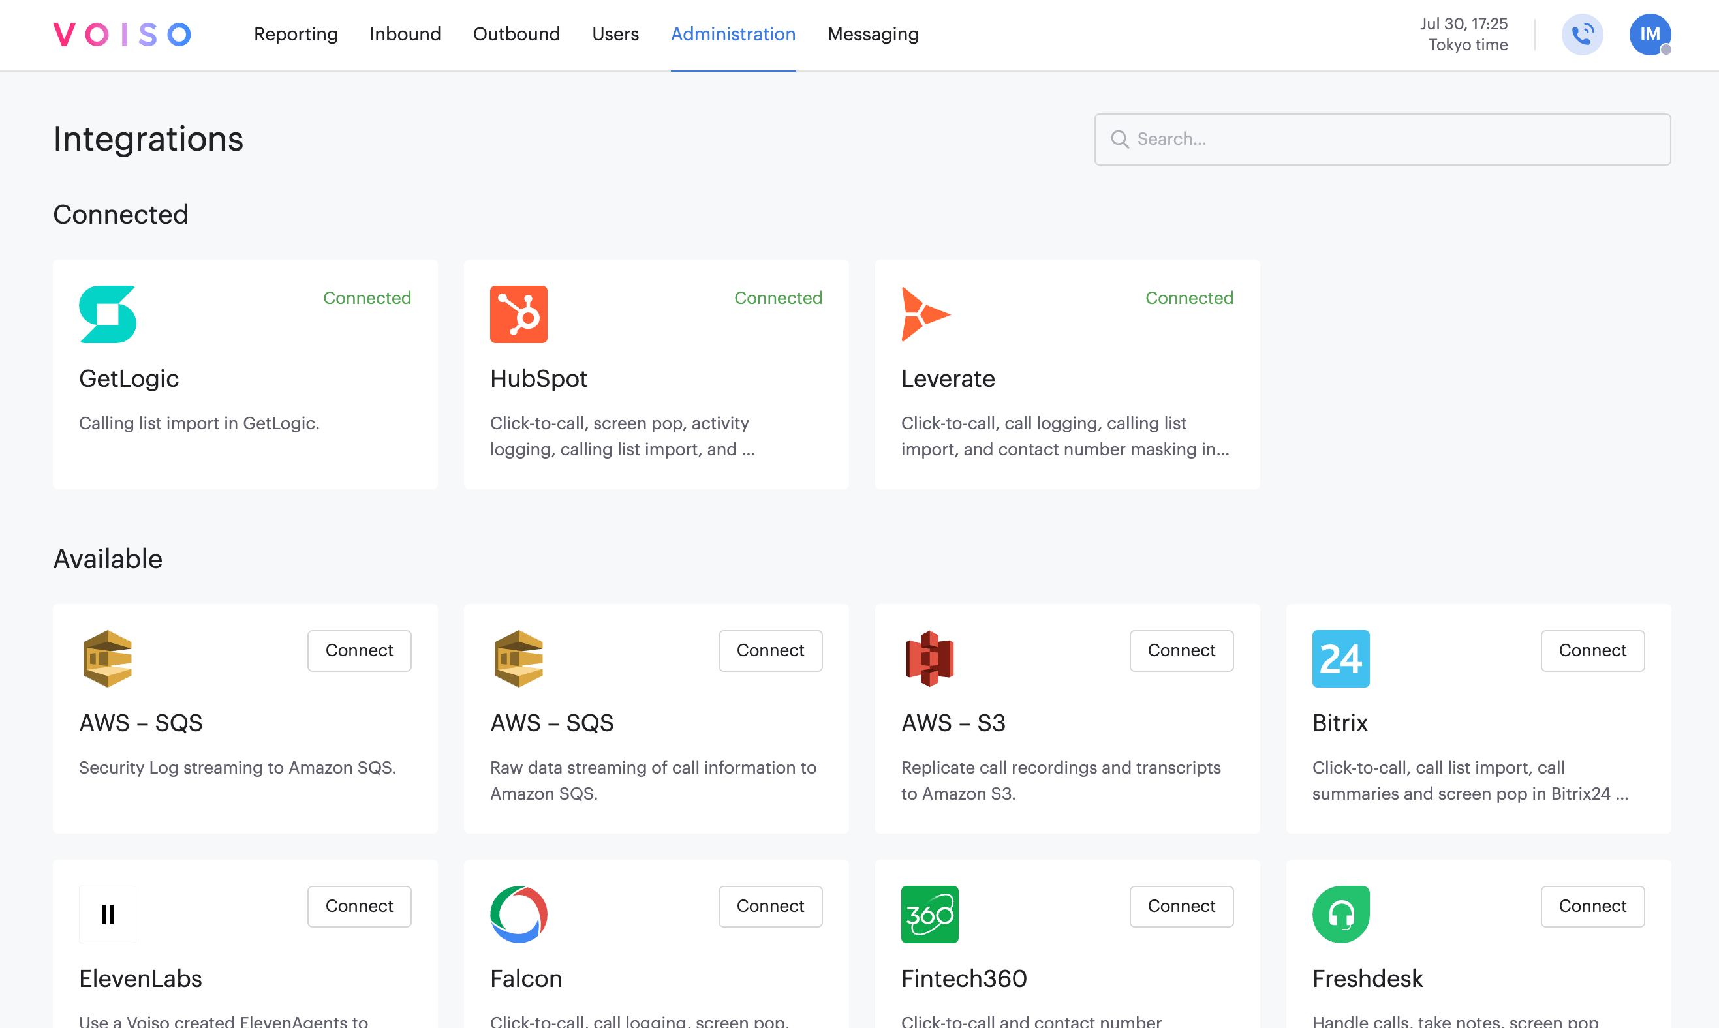Click the AWS SQS icon for Security Log streaming
Viewport: 1719px width, 1028px height.
pyautogui.click(x=108, y=659)
